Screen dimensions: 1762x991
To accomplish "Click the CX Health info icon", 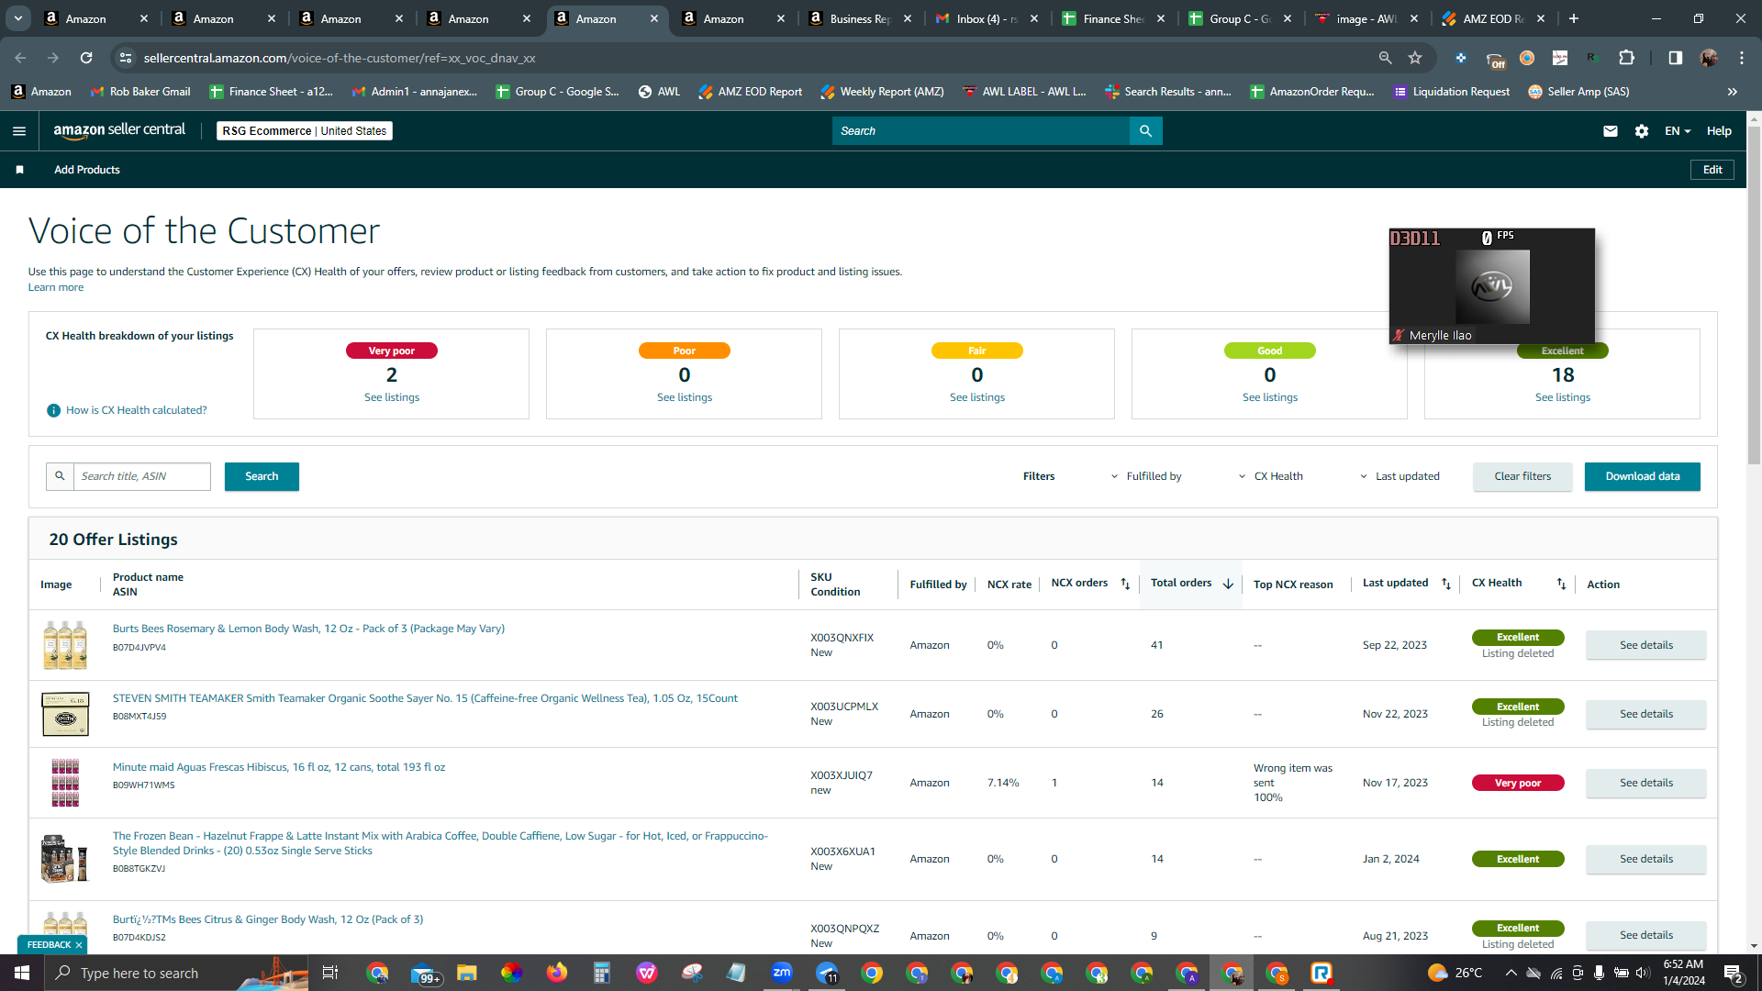I will [53, 410].
